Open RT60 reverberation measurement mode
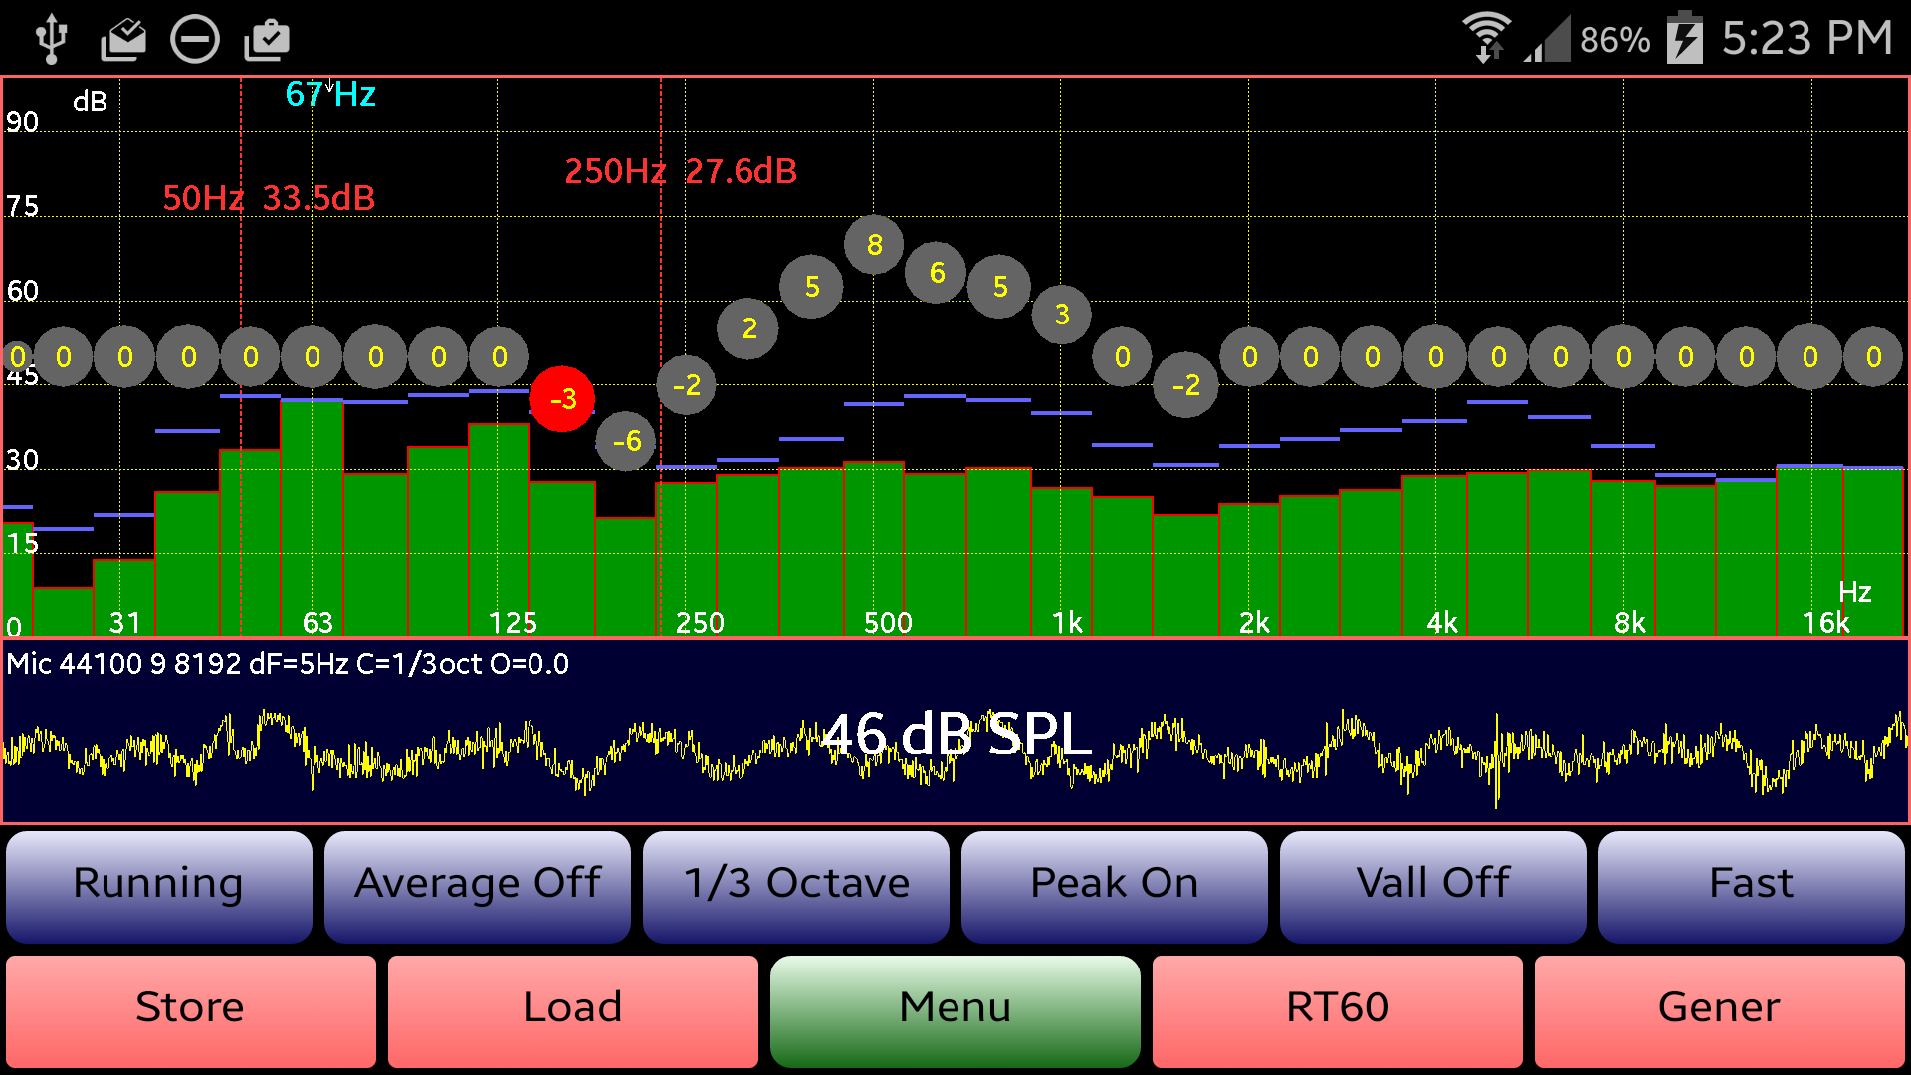The image size is (1911, 1075). [1337, 1008]
